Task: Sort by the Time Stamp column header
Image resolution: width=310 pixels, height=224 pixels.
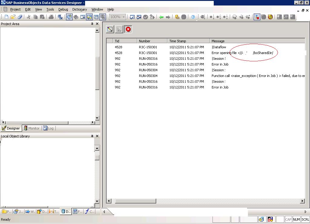Action: click(x=189, y=41)
